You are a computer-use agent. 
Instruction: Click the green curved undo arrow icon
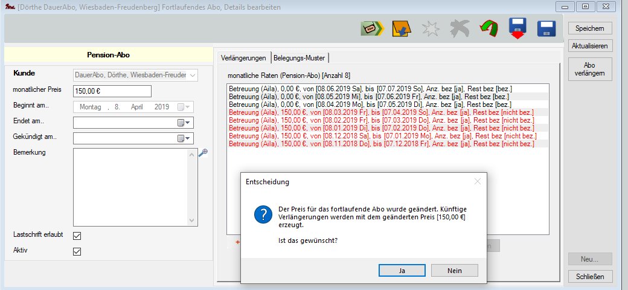click(x=488, y=28)
